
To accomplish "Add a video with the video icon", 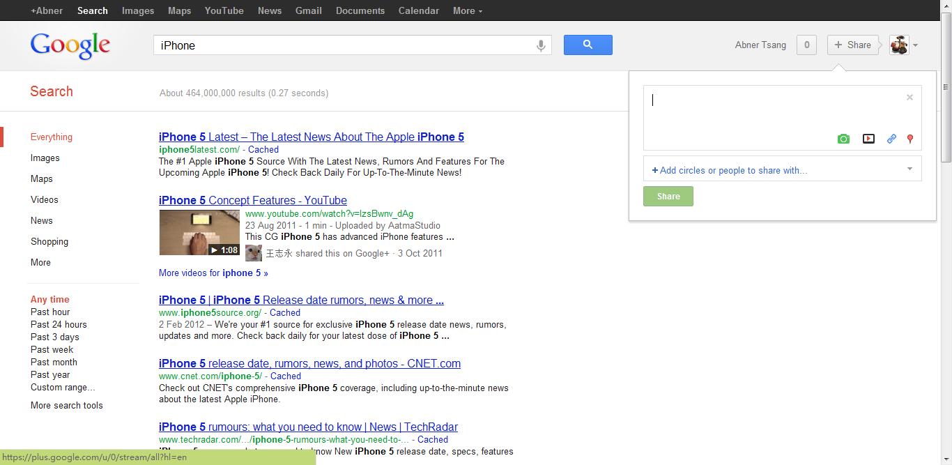I will (868, 139).
